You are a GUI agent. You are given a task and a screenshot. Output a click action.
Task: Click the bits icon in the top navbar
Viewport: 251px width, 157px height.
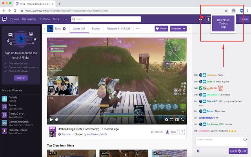click(x=208, y=19)
